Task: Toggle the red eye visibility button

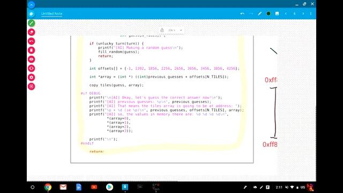Action: [31, 60]
